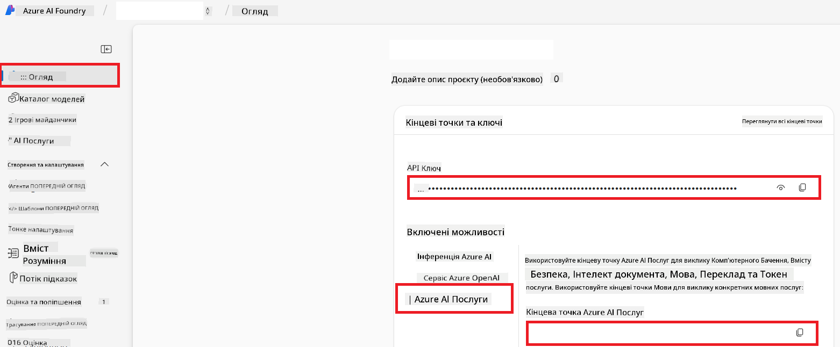Screen dimensions: 840x347
Task: Copy the API key to clipboard
Action: (802, 187)
